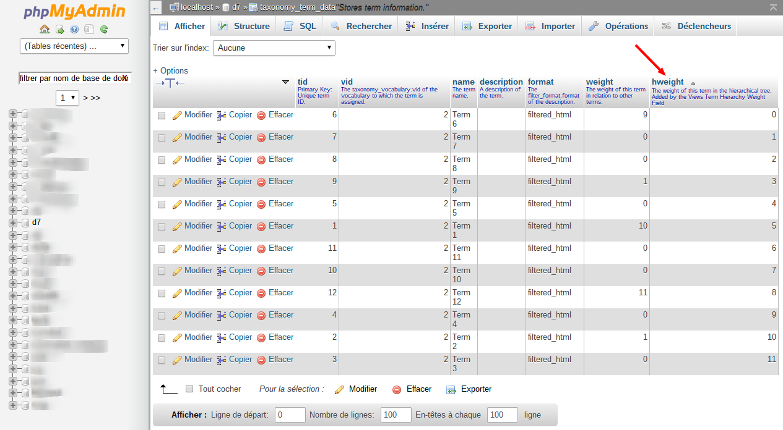Click the Nombre de lignes input field
Image resolution: width=783 pixels, height=430 pixels.
pos(396,415)
